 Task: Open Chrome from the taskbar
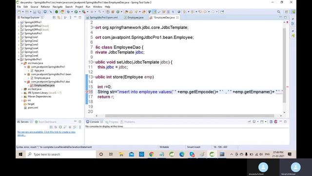[x=152, y=154]
